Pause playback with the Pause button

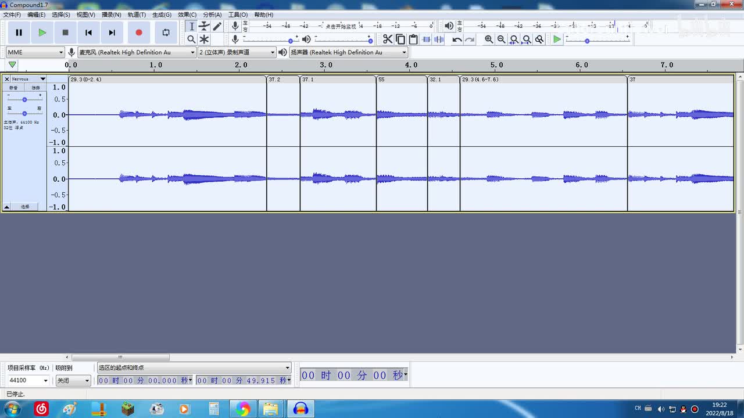click(x=19, y=33)
